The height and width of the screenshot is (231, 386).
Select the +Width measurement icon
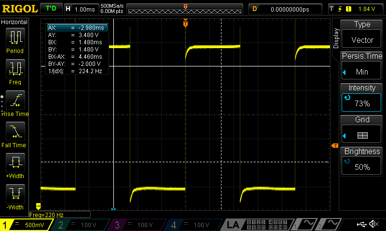pos(15,163)
